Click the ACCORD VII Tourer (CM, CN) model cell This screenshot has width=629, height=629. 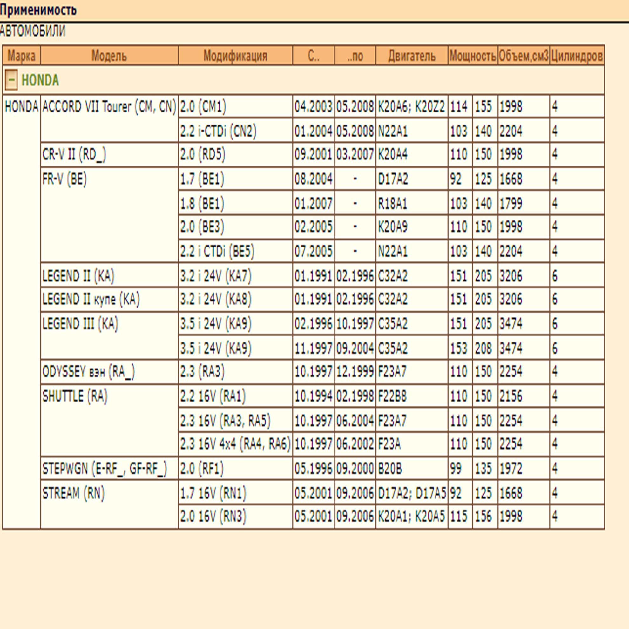[x=109, y=118]
